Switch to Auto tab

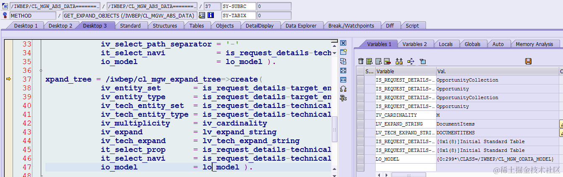498,44
